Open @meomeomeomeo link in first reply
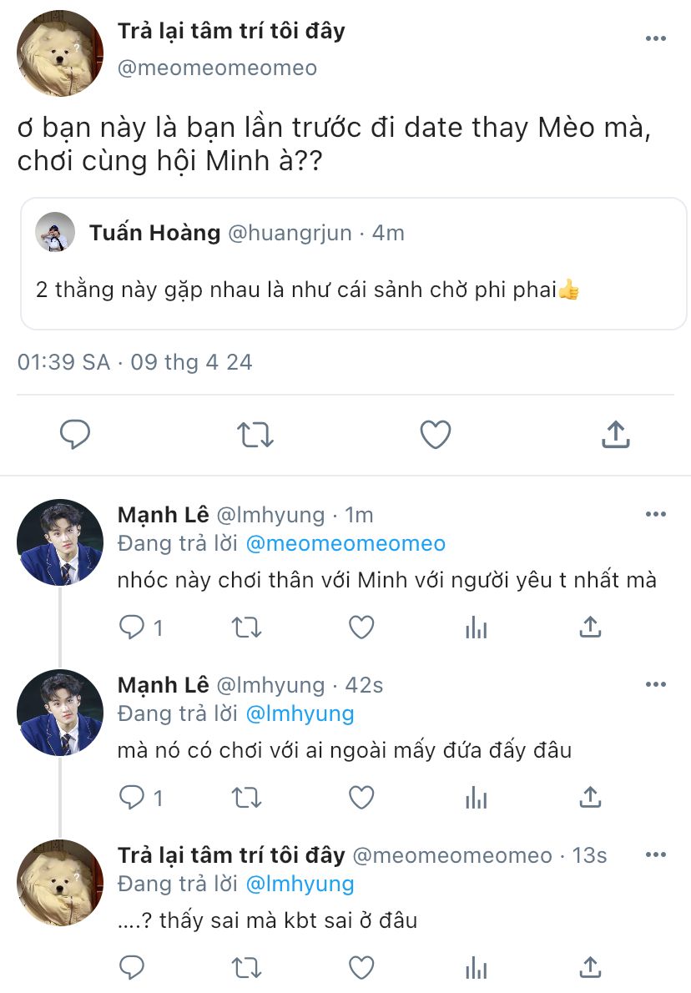Viewport: 691px width, 993px height. click(345, 544)
